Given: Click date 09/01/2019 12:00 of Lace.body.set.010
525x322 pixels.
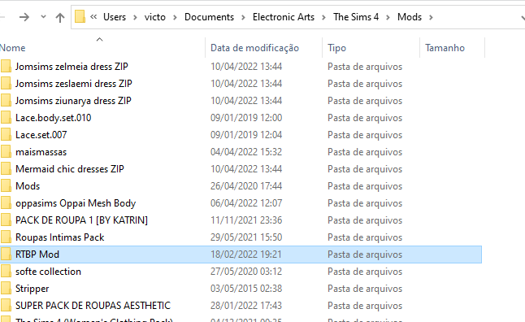Looking at the screenshot, I should coord(246,118).
